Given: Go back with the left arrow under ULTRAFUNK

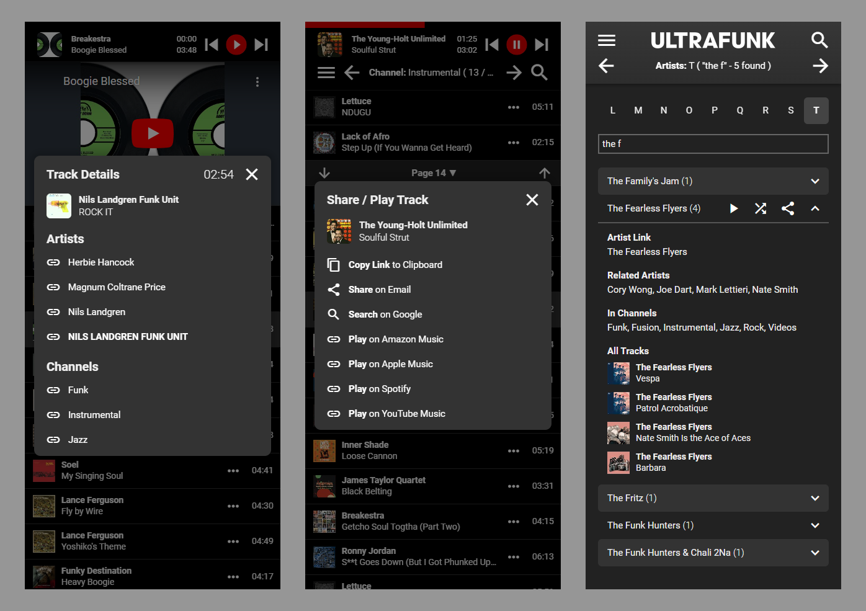Looking at the screenshot, I should pyautogui.click(x=607, y=66).
